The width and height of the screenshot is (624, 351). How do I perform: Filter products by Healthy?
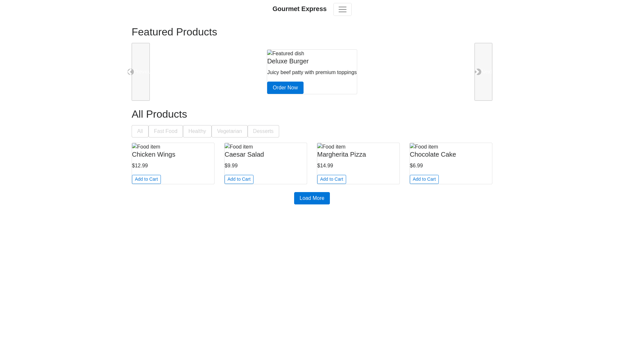click(197, 131)
